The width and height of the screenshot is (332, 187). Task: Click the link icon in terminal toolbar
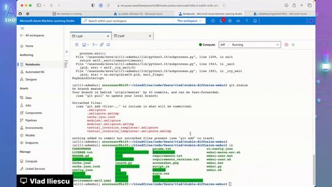[102, 45]
